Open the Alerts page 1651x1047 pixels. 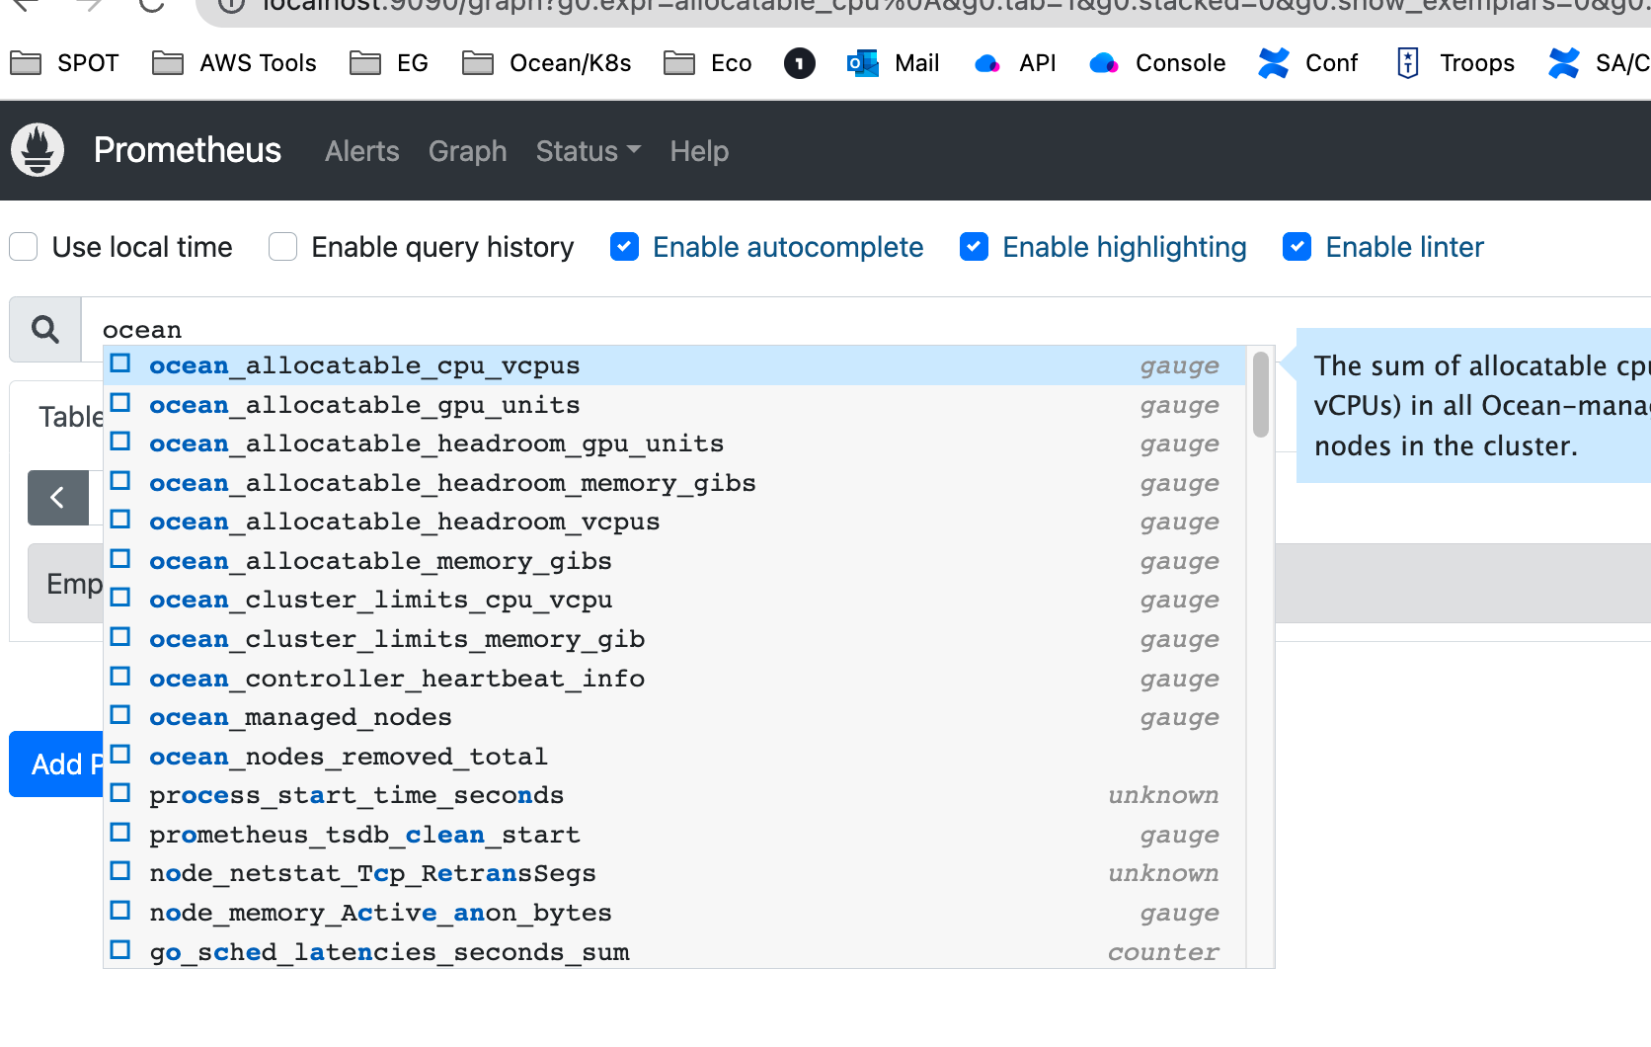click(362, 151)
